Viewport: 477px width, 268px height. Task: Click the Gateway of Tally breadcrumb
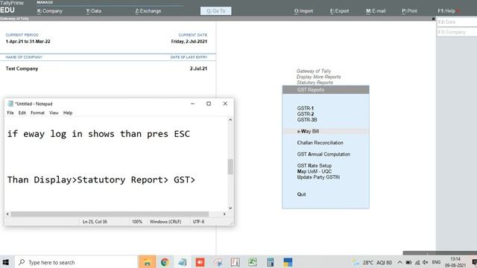click(x=313, y=71)
